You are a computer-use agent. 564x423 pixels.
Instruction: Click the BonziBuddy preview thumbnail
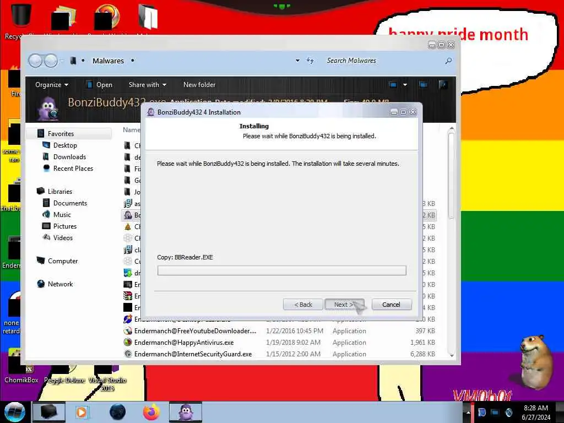pos(48,109)
